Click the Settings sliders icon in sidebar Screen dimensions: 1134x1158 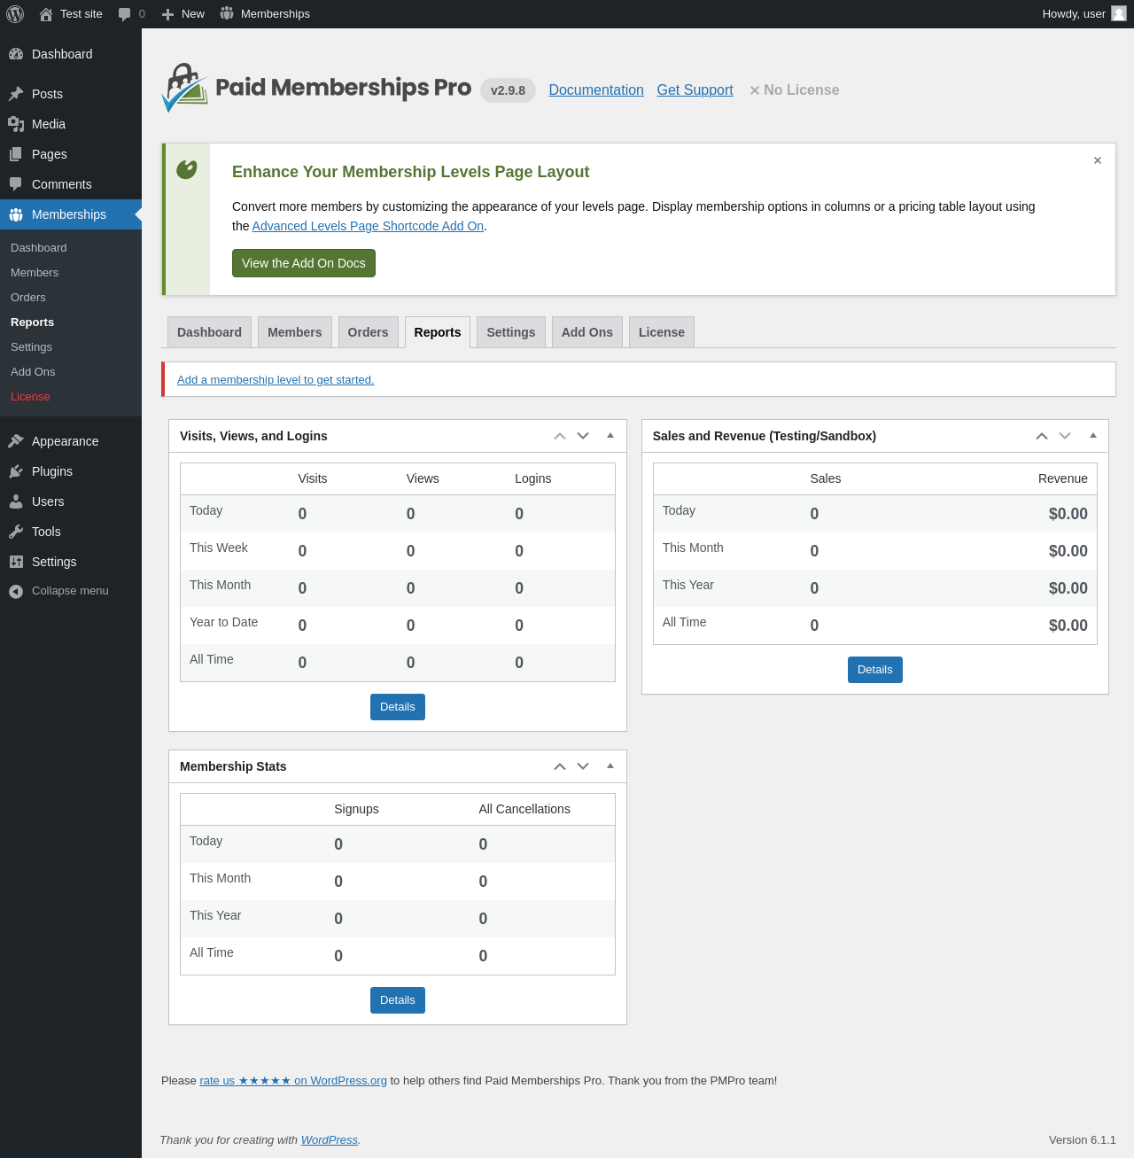pos(16,562)
